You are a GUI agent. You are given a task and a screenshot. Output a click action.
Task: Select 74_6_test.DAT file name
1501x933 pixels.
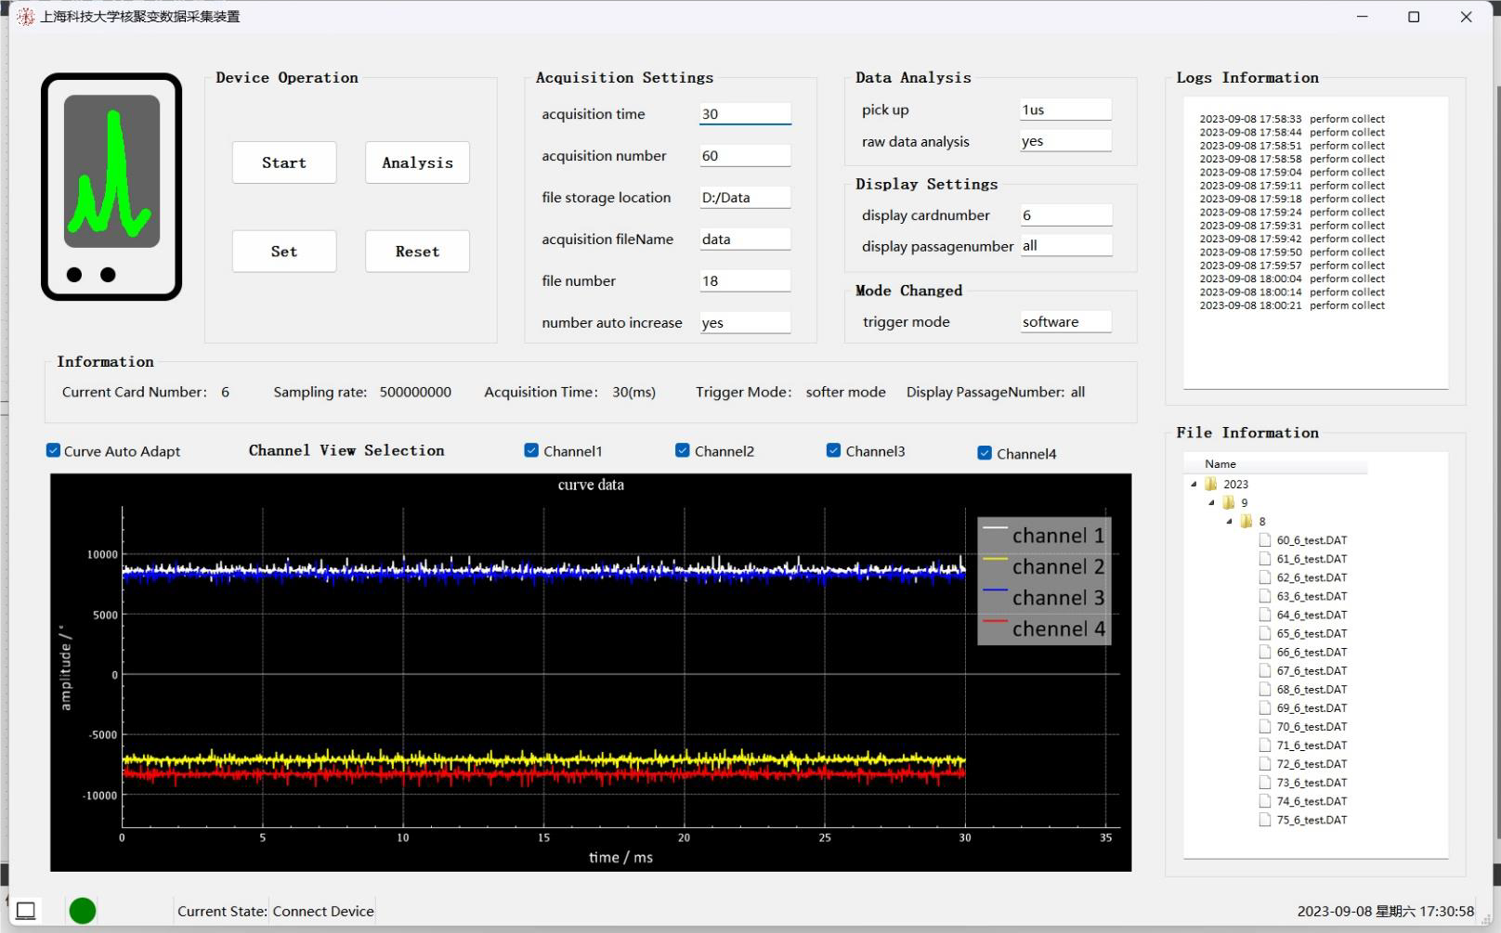pyautogui.click(x=1312, y=801)
